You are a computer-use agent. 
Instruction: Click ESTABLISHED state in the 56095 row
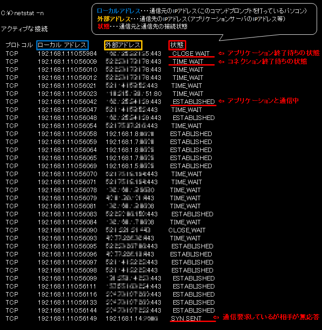[192, 247]
